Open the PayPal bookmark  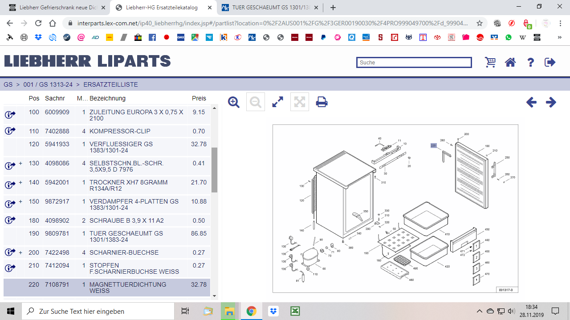click(323, 38)
